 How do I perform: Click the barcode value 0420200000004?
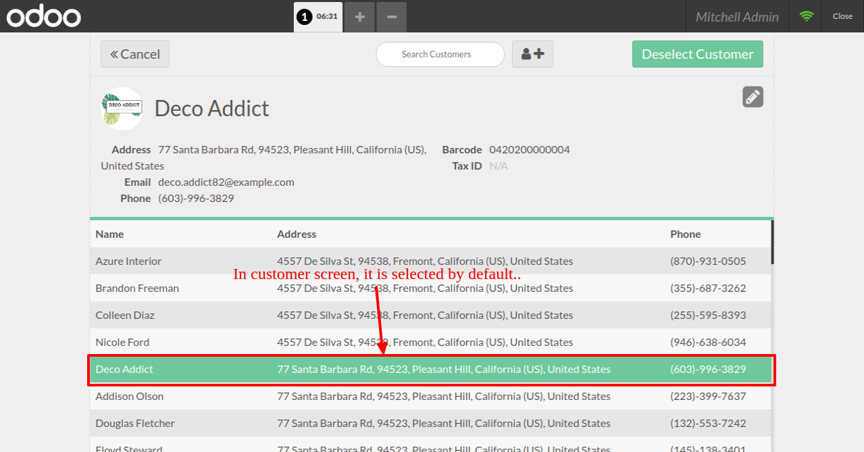click(530, 149)
